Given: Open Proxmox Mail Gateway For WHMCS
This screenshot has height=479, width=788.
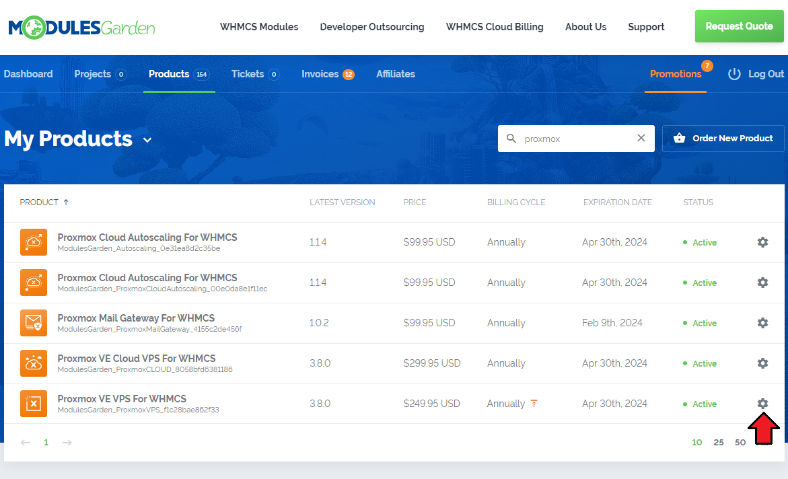Looking at the screenshot, I should [x=136, y=318].
